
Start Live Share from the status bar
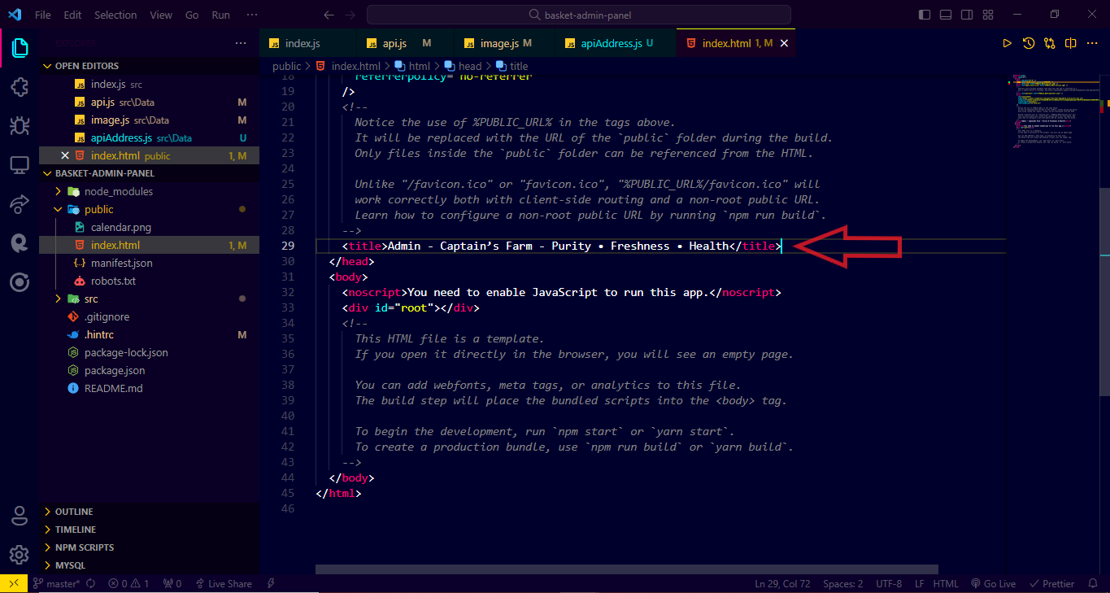223,583
